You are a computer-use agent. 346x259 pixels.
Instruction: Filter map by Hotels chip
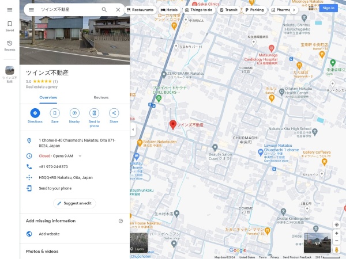pos(169,10)
